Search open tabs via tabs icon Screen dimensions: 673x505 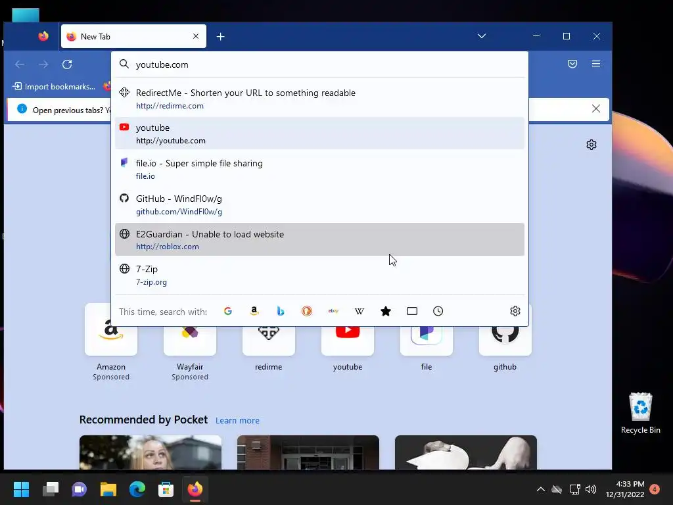pyautogui.click(x=412, y=311)
